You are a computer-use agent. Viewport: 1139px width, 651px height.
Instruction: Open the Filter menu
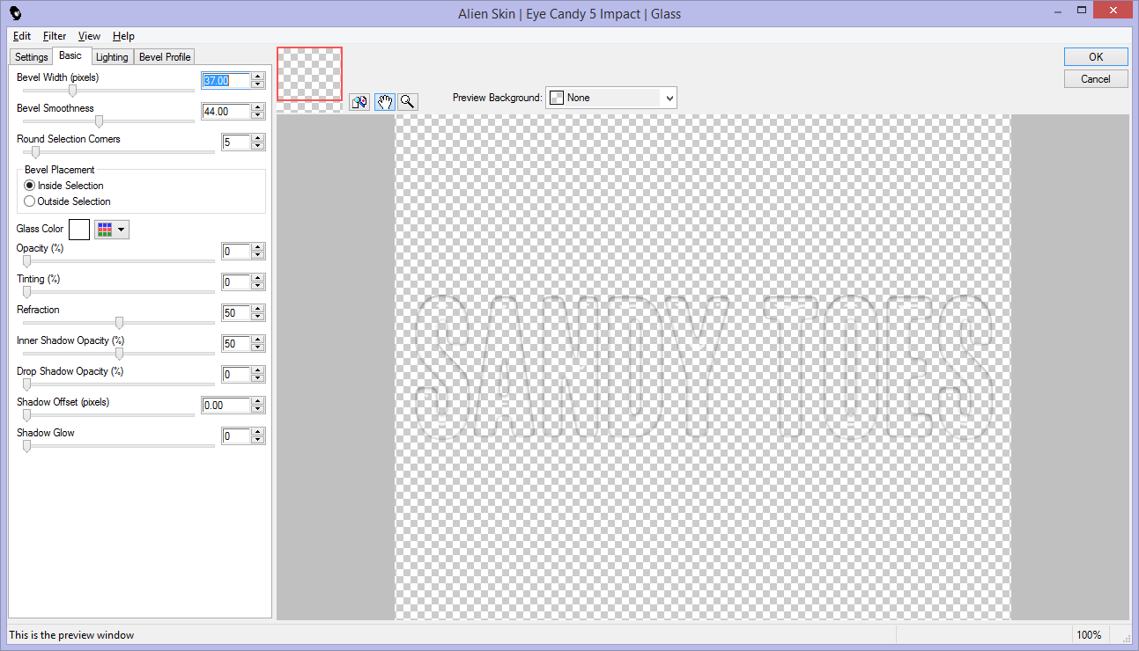(55, 36)
